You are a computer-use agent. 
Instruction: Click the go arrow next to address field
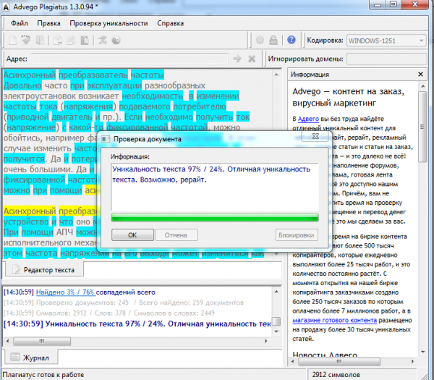[237, 59]
